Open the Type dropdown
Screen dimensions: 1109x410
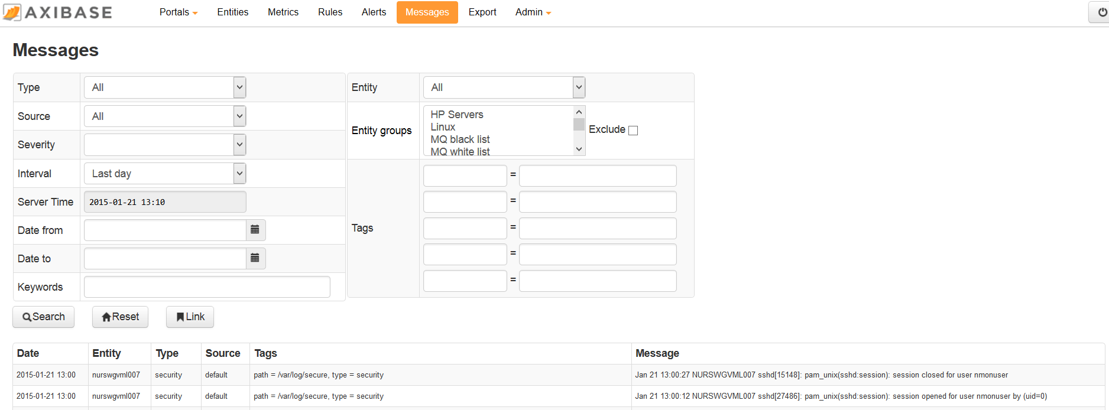point(165,87)
